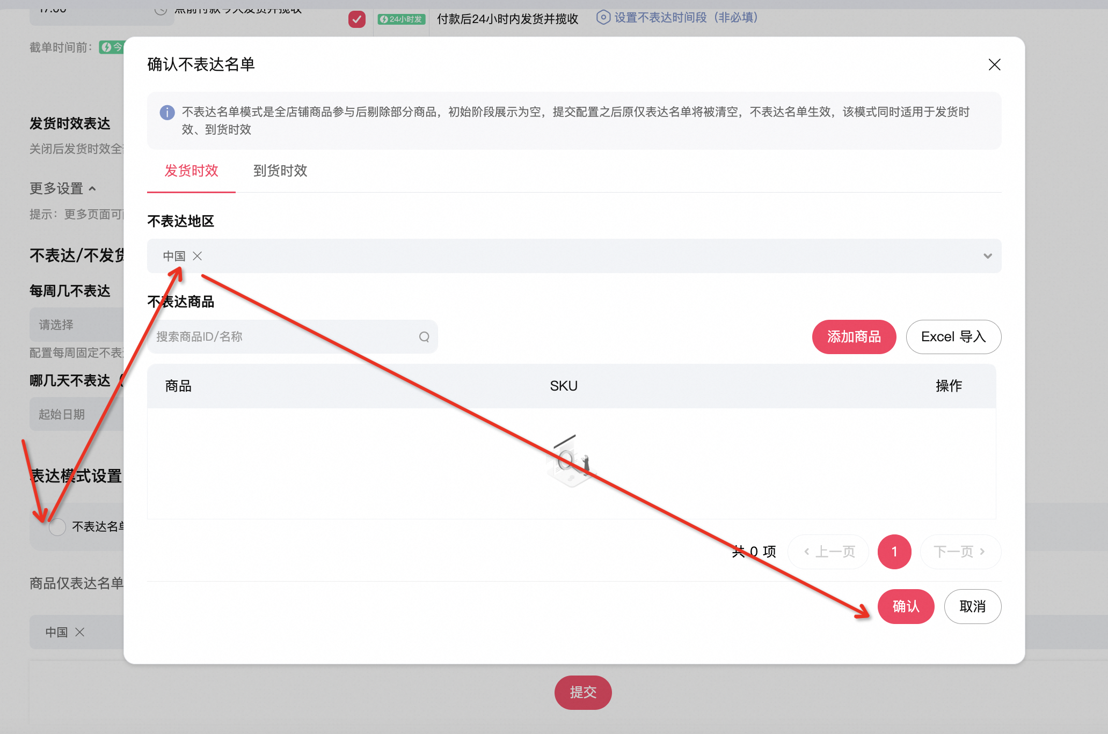Select page 1 in pagination
Image resolution: width=1108 pixels, height=734 pixels.
point(894,552)
